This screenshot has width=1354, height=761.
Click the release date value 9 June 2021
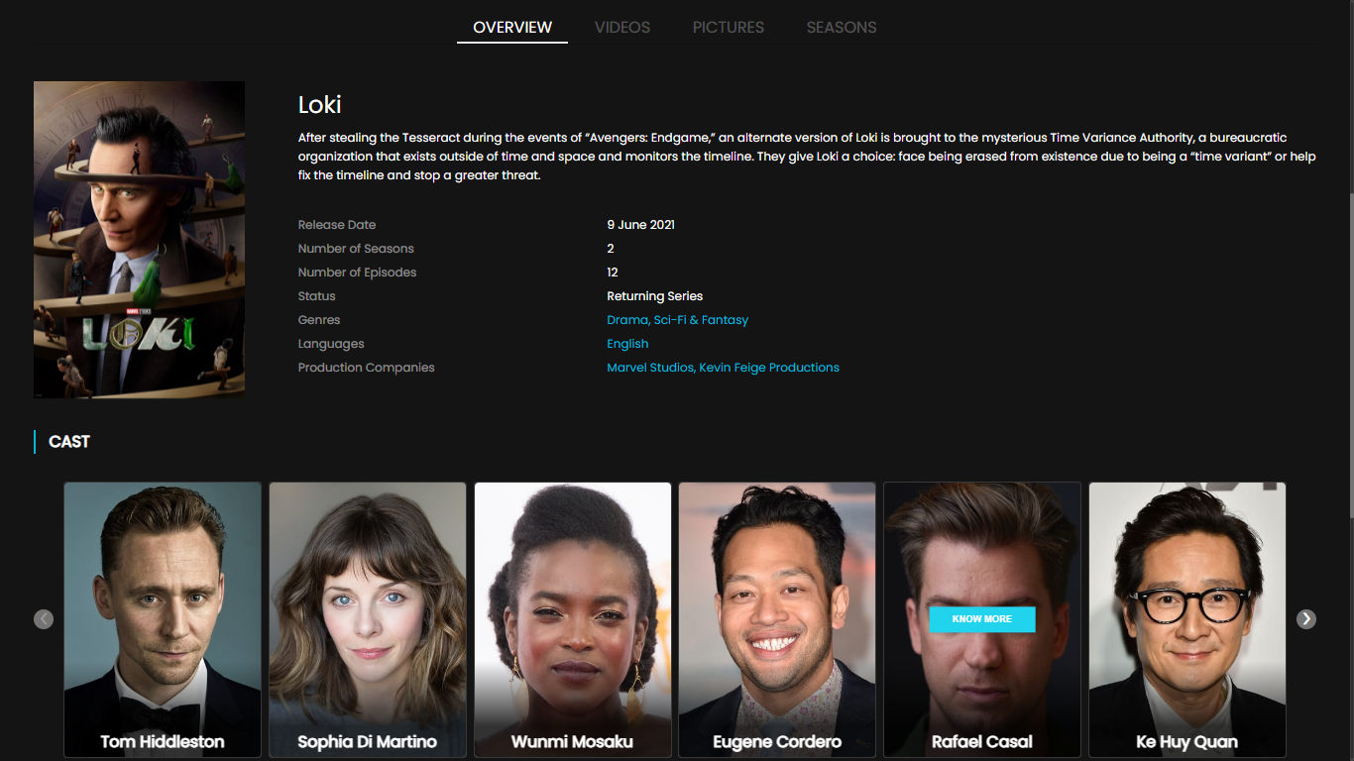640,225
